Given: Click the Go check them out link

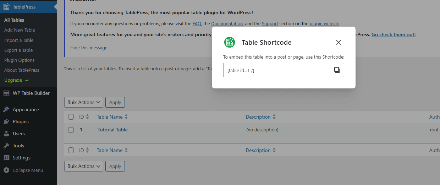Looking at the screenshot, I should pyautogui.click(x=394, y=34).
